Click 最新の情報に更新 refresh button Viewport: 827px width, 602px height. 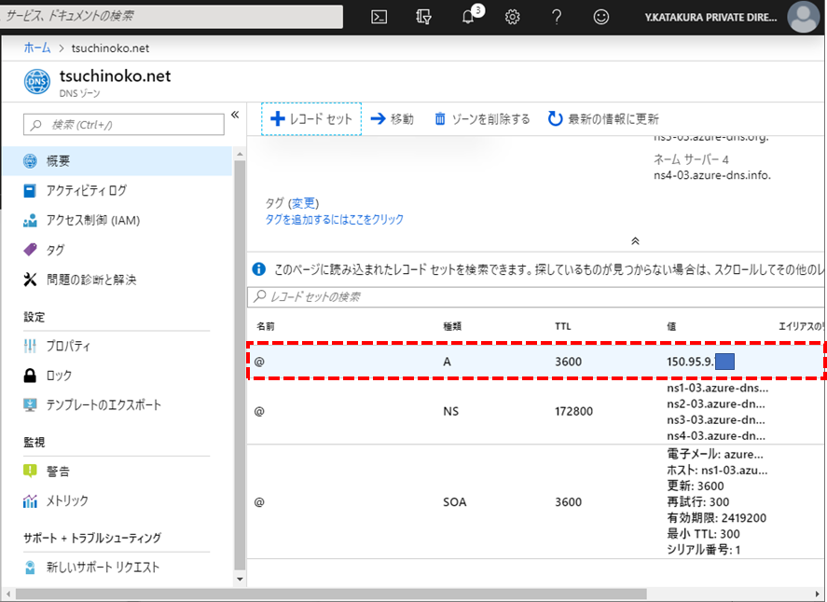pyautogui.click(x=604, y=119)
